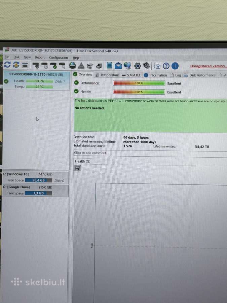The height and width of the screenshot is (303, 227).
Task: Select disk ST5000DX000-1H2170 in the list
Action: pos(36,80)
